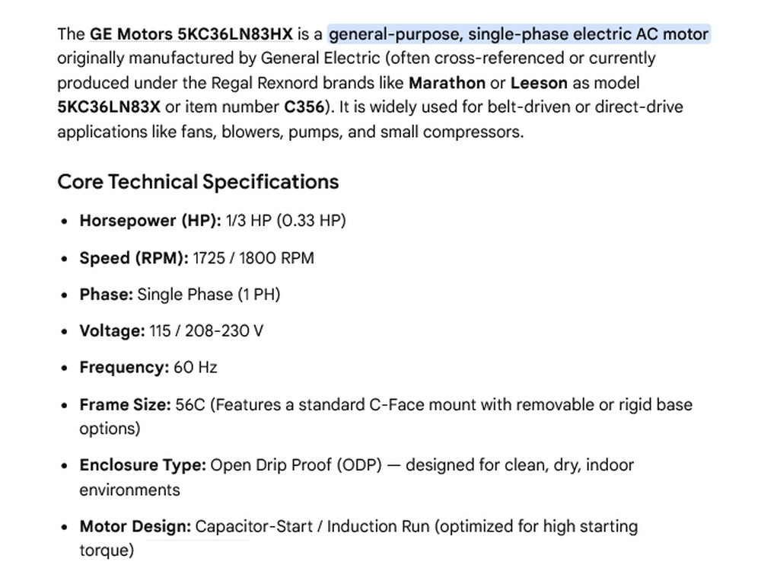Click the Enclosure Type label

click(143, 465)
